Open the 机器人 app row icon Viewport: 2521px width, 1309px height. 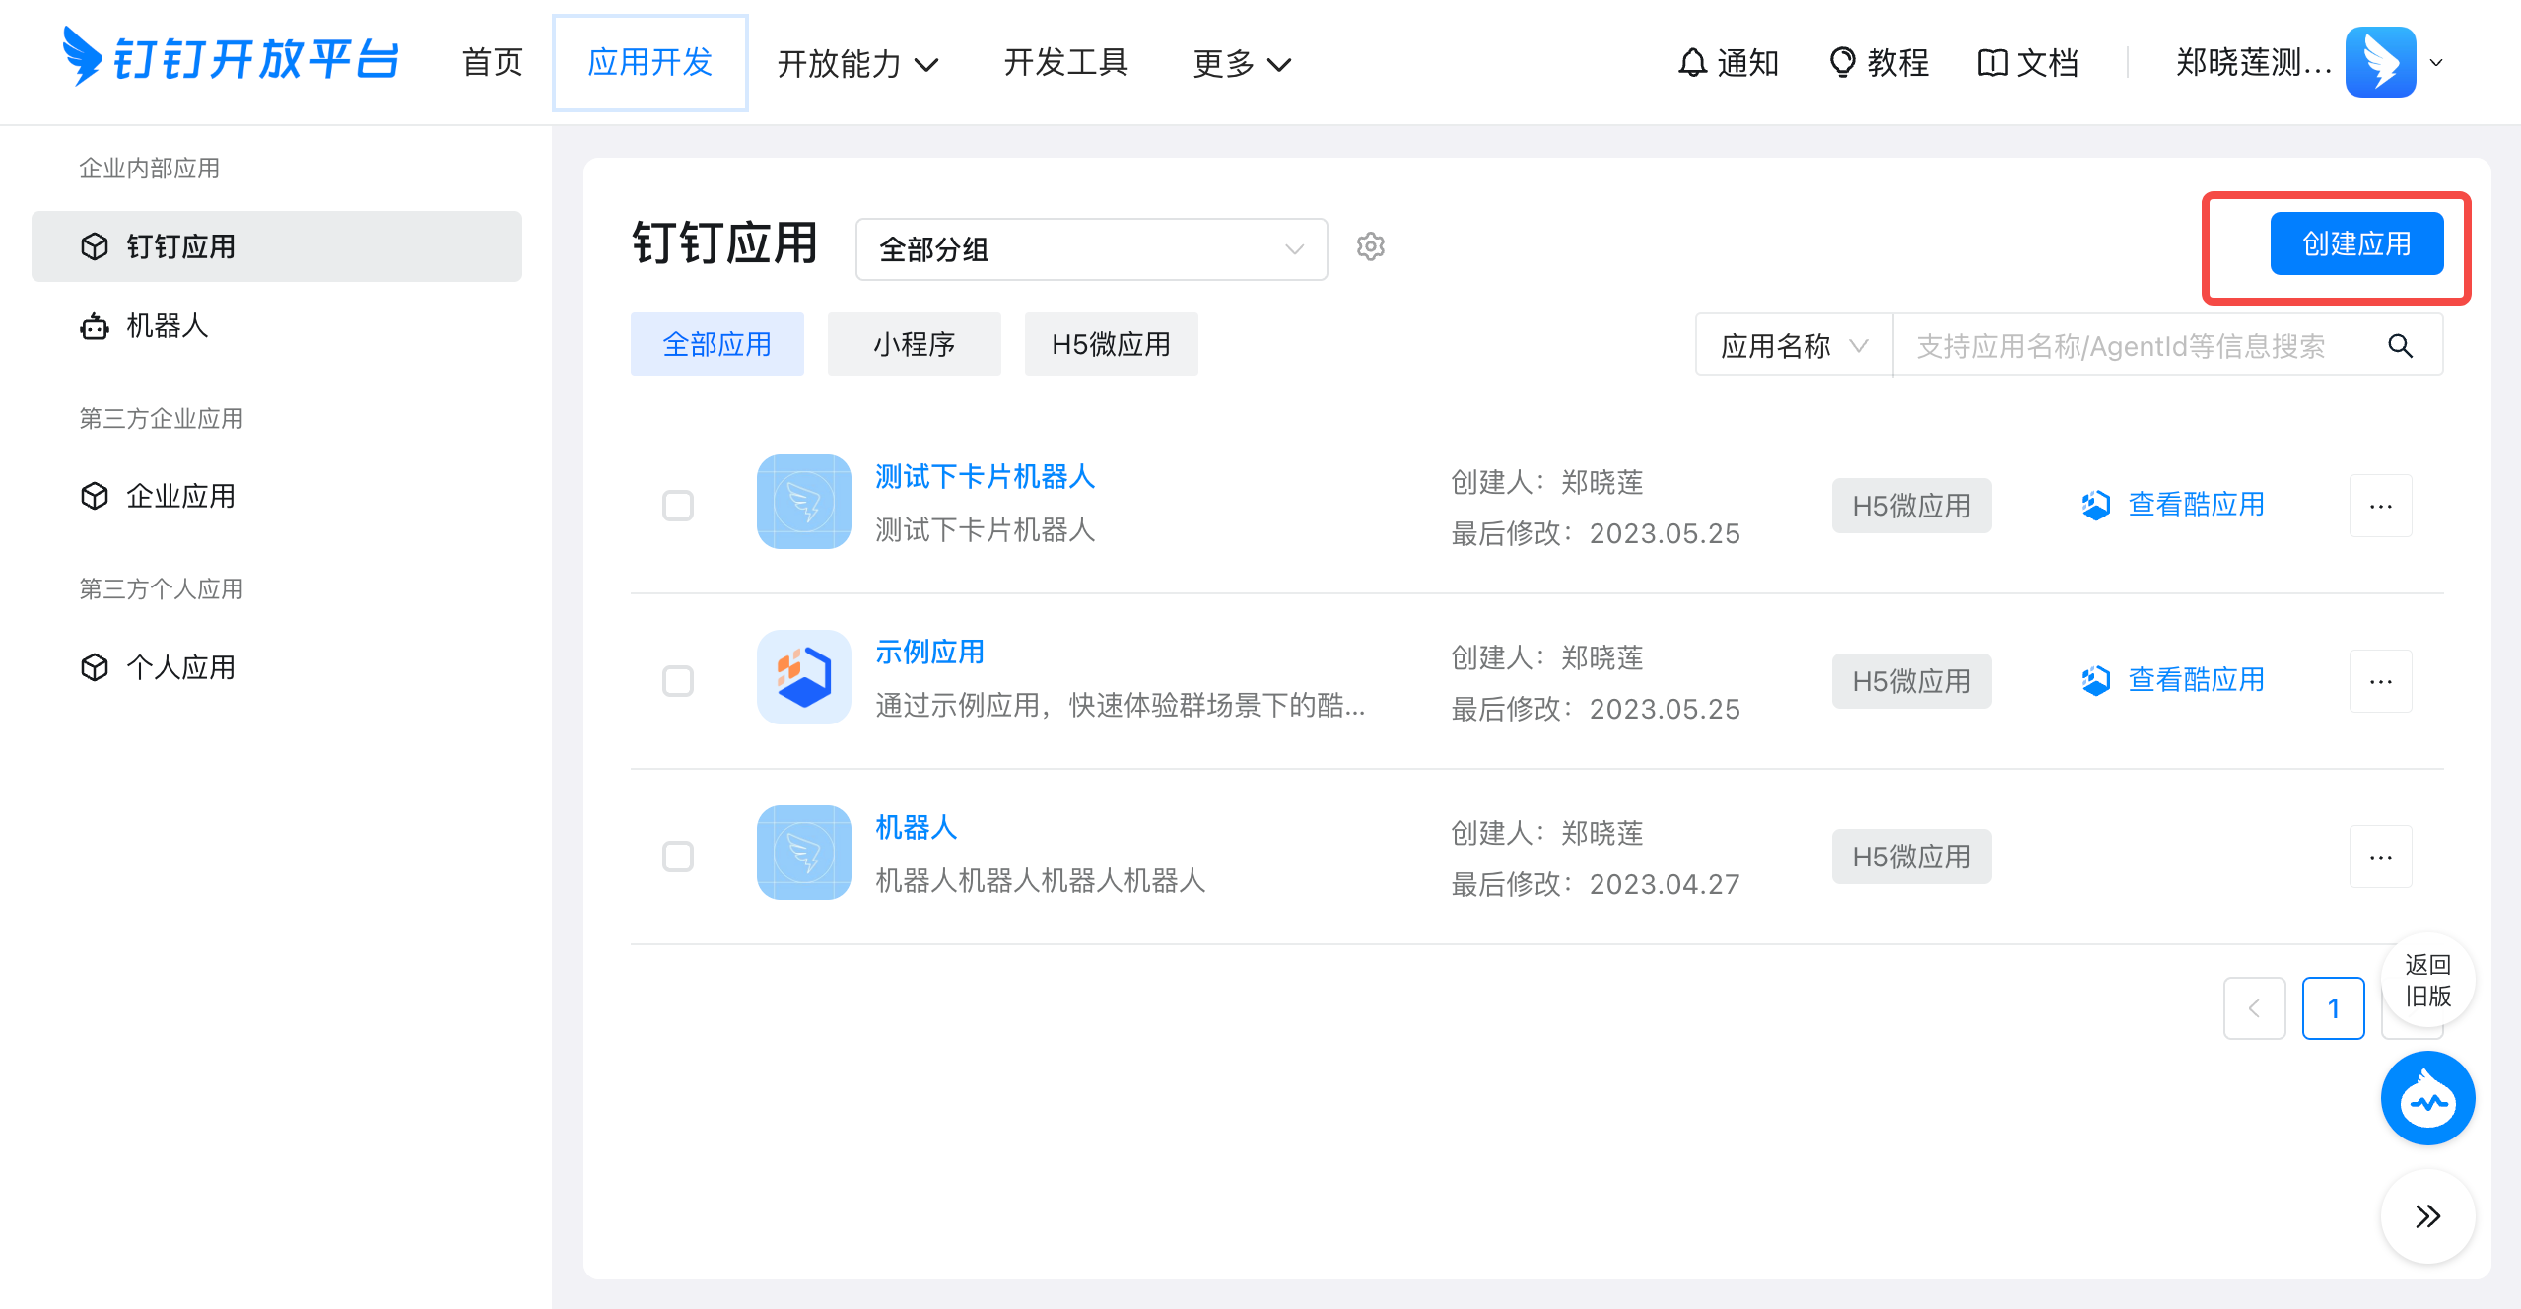803,853
